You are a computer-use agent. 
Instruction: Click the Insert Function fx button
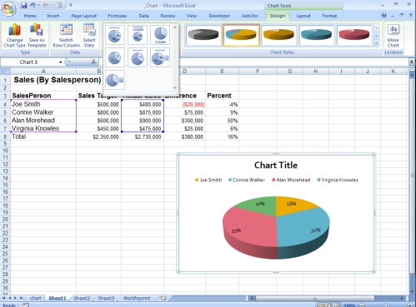click(93, 62)
